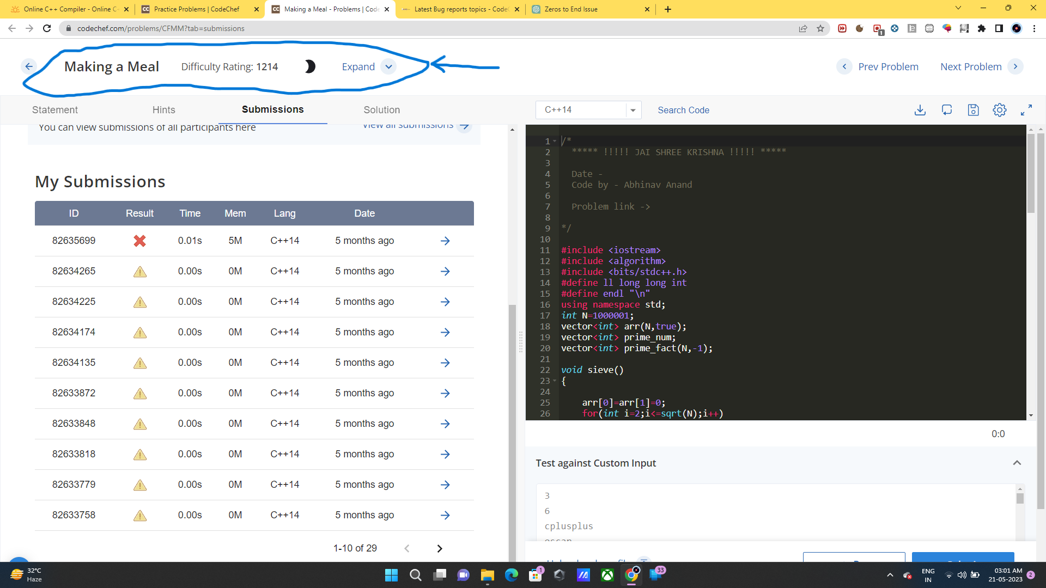
Task: Click the red failed icon on submission 82635699
Action: click(139, 241)
